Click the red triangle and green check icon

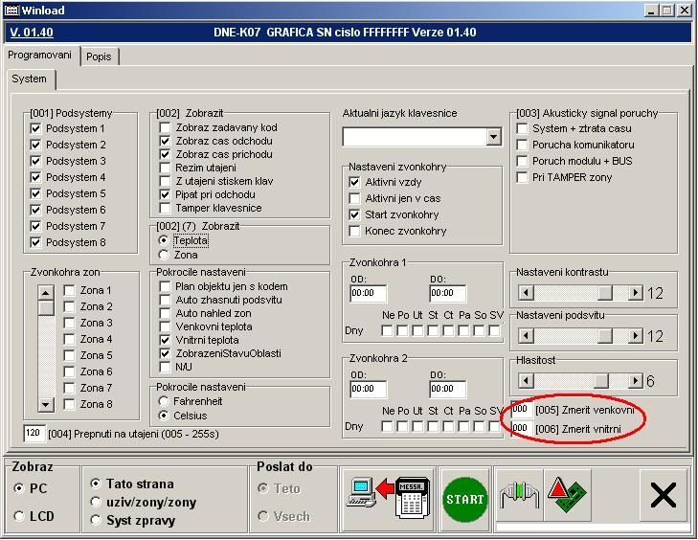pos(568,496)
